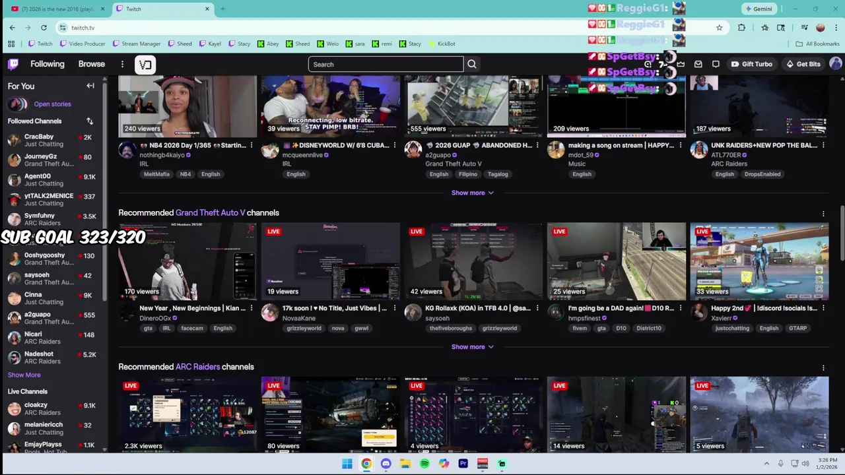Click the DropsEnabled tag
The height and width of the screenshot is (475, 845).
pyautogui.click(x=762, y=174)
